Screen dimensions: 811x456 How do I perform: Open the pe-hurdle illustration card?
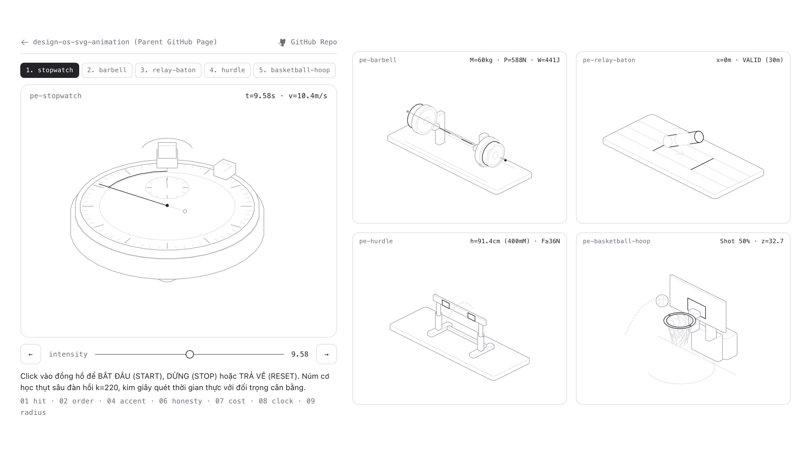(460, 319)
